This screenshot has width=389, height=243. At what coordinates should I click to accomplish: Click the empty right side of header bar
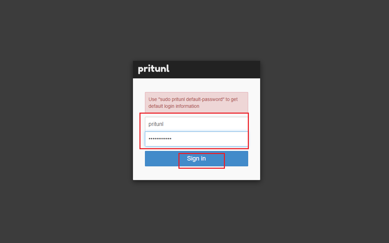239,69
